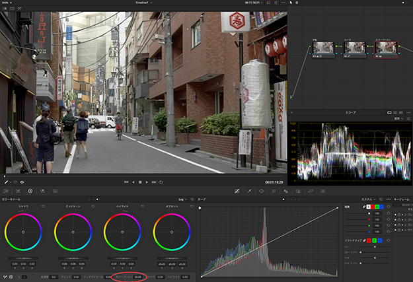Reset the Highlight color wheel
Image resolution: width=413 pixels, height=282 pixels.
pyautogui.click(x=142, y=206)
